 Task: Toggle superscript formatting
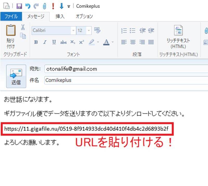click(82, 42)
